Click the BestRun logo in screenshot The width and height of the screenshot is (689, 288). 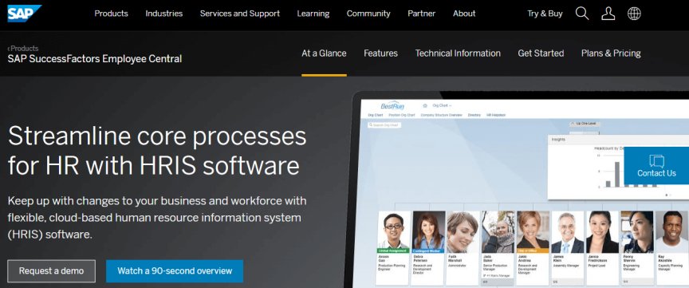point(392,106)
